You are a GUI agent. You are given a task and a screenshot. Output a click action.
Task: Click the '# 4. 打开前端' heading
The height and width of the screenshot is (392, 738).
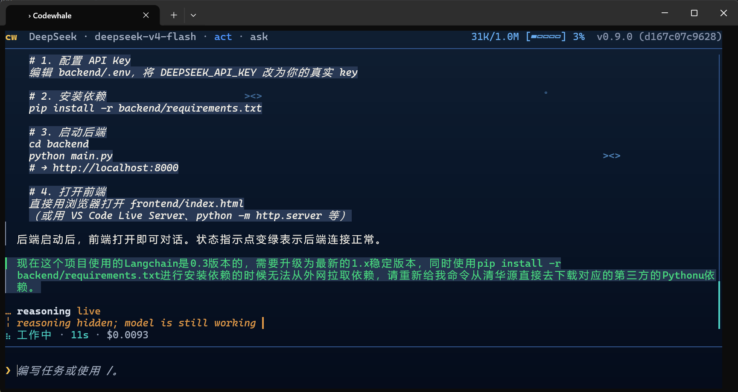coord(67,192)
